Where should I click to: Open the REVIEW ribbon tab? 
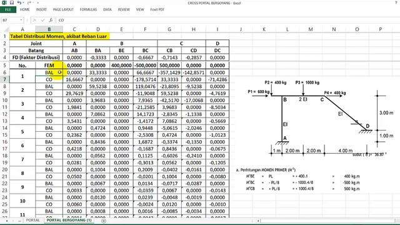(x=124, y=9)
